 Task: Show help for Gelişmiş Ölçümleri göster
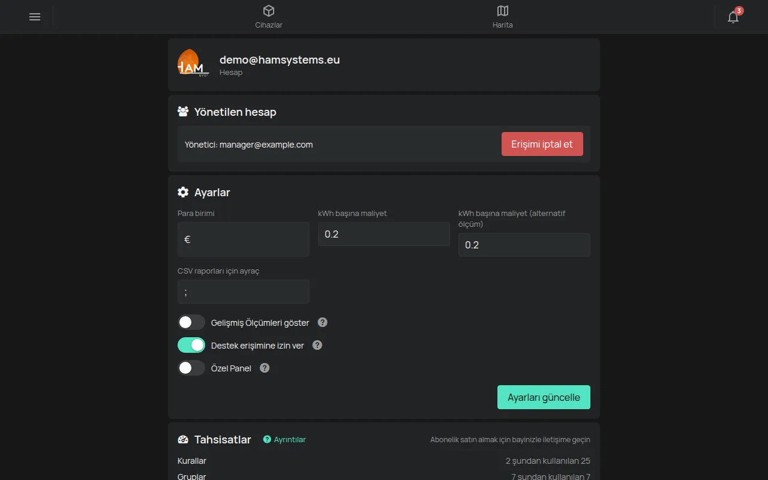[322, 322]
